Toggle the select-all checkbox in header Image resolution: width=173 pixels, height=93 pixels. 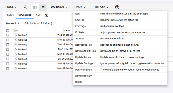point(8,30)
